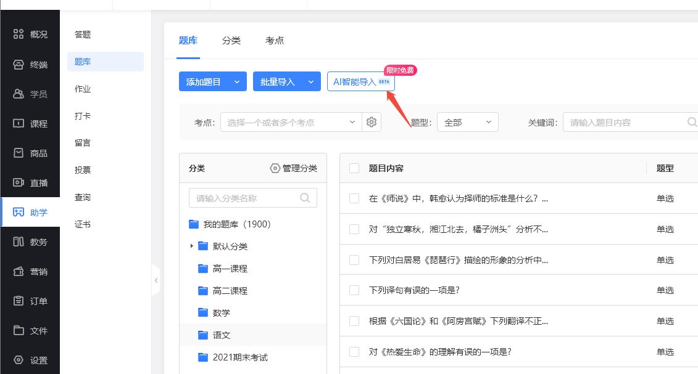Viewport: 698px width, 374px height.
Task: Open the 订单 orders sidebar icon
Action: [x=19, y=301]
